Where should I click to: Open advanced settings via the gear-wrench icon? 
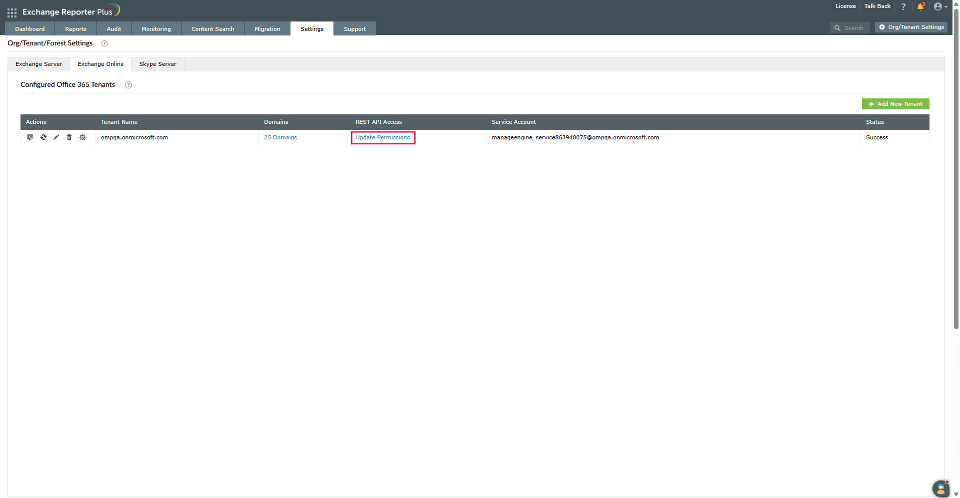pyautogui.click(x=82, y=137)
